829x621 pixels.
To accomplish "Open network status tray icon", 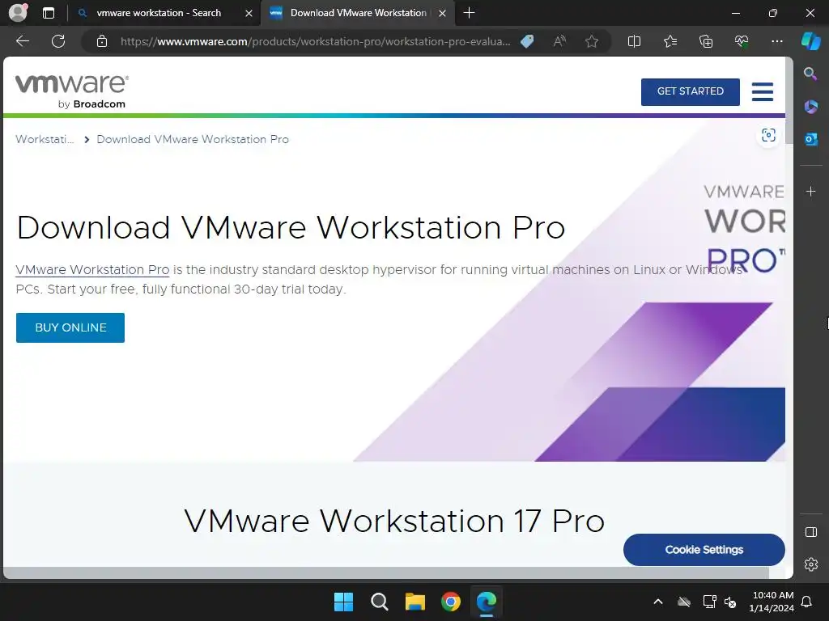I will pos(709,602).
